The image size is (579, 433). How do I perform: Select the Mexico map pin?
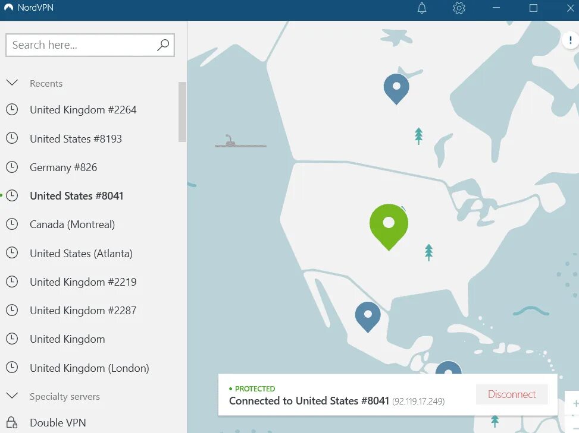[x=368, y=317]
